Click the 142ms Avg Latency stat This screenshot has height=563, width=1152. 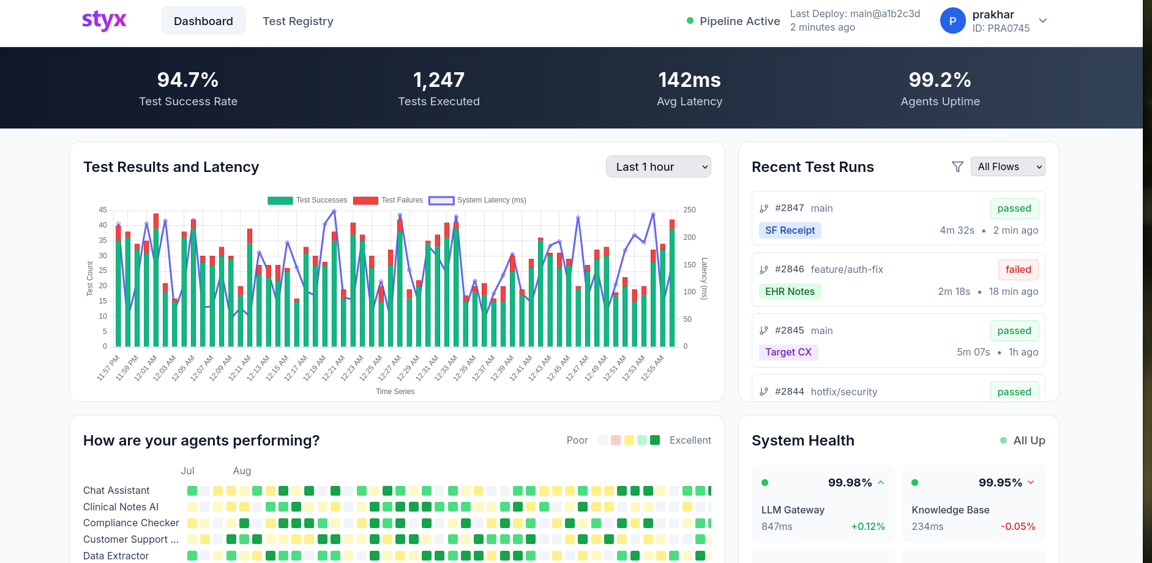690,88
